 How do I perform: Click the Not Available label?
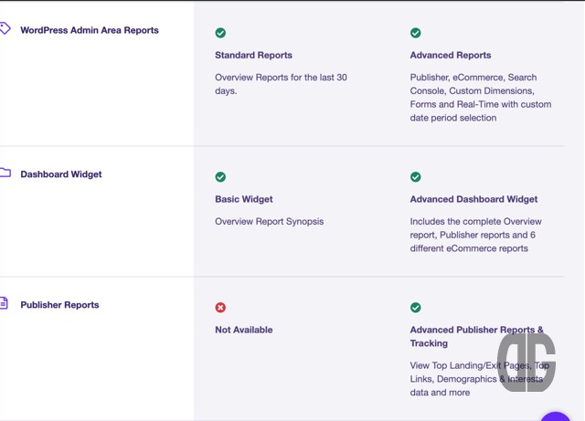(244, 330)
